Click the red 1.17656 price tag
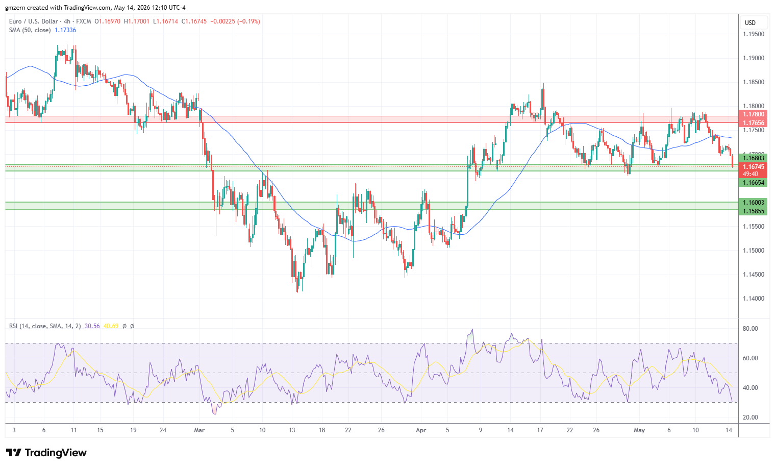775x468 pixels. pyautogui.click(x=753, y=123)
